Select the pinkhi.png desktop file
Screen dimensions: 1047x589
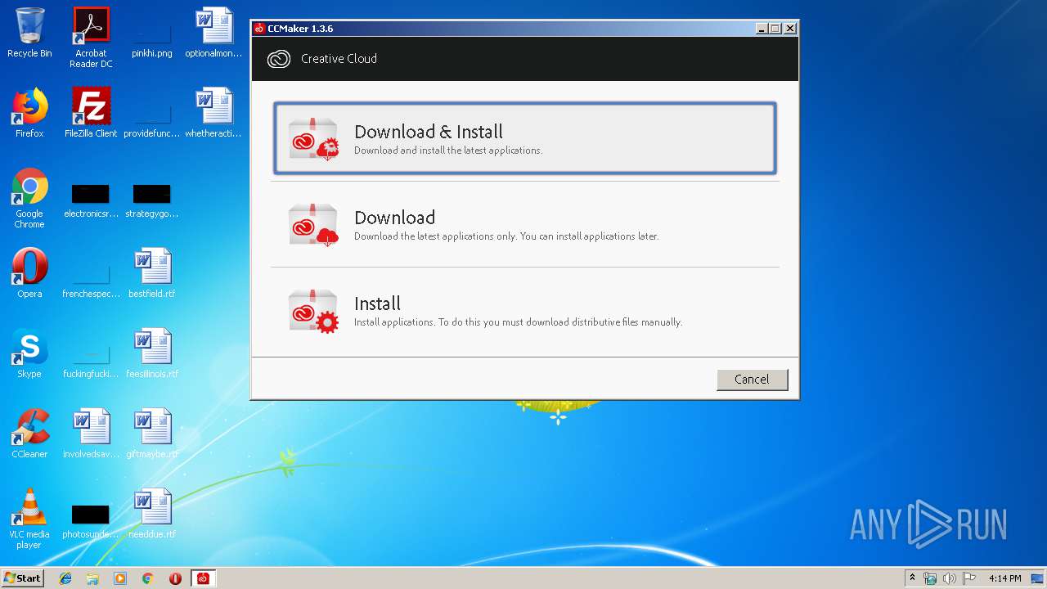[152, 34]
